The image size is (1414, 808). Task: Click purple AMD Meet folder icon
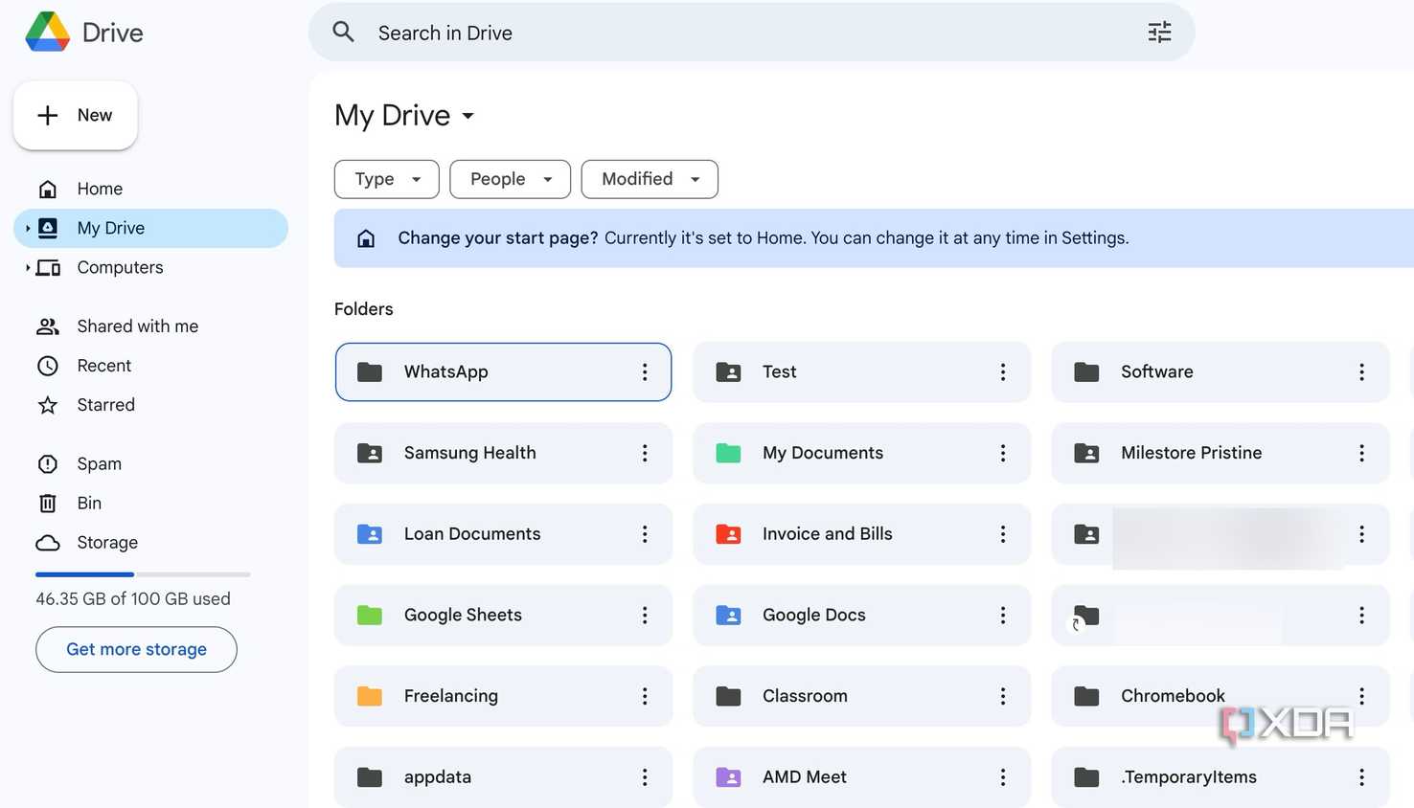(728, 777)
